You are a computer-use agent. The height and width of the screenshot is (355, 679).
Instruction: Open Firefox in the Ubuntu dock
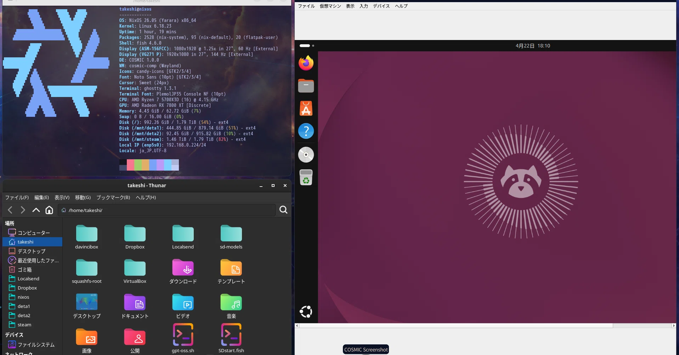click(306, 63)
